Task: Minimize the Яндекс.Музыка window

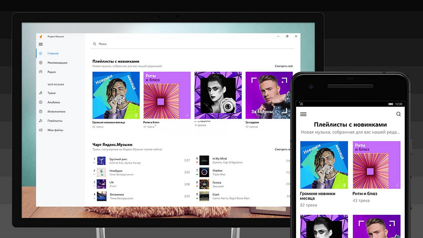Action: [278, 36]
